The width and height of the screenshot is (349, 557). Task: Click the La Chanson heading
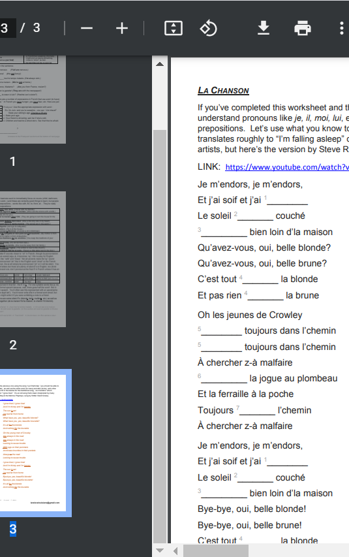click(x=223, y=91)
